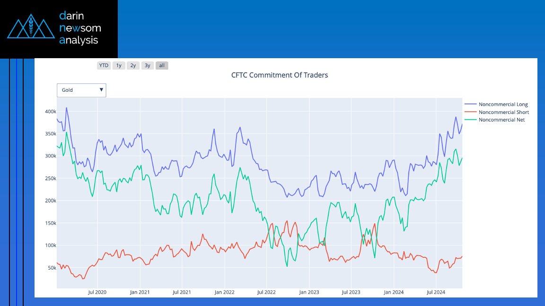Click the green line swatch in legend
Viewport: 545px width, 306px height.
pos(471,120)
